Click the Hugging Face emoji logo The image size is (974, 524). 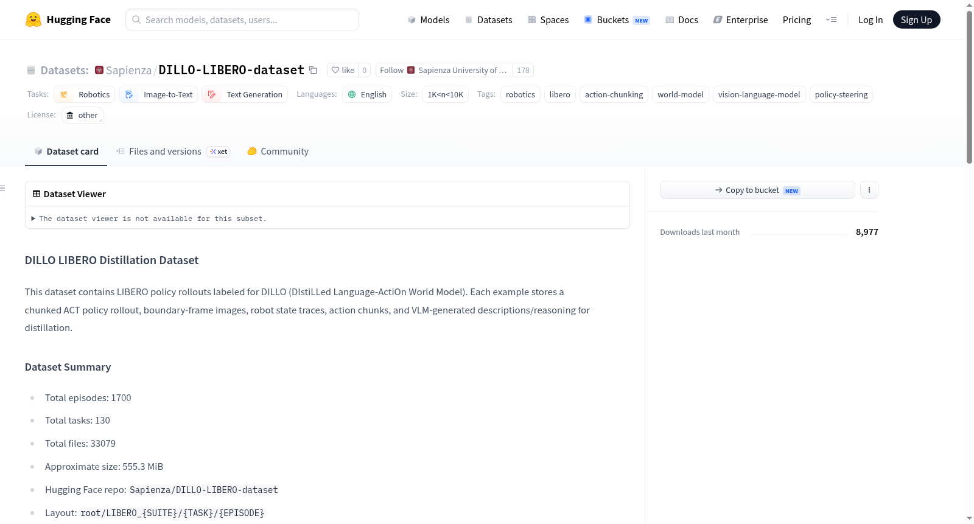coord(33,19)
